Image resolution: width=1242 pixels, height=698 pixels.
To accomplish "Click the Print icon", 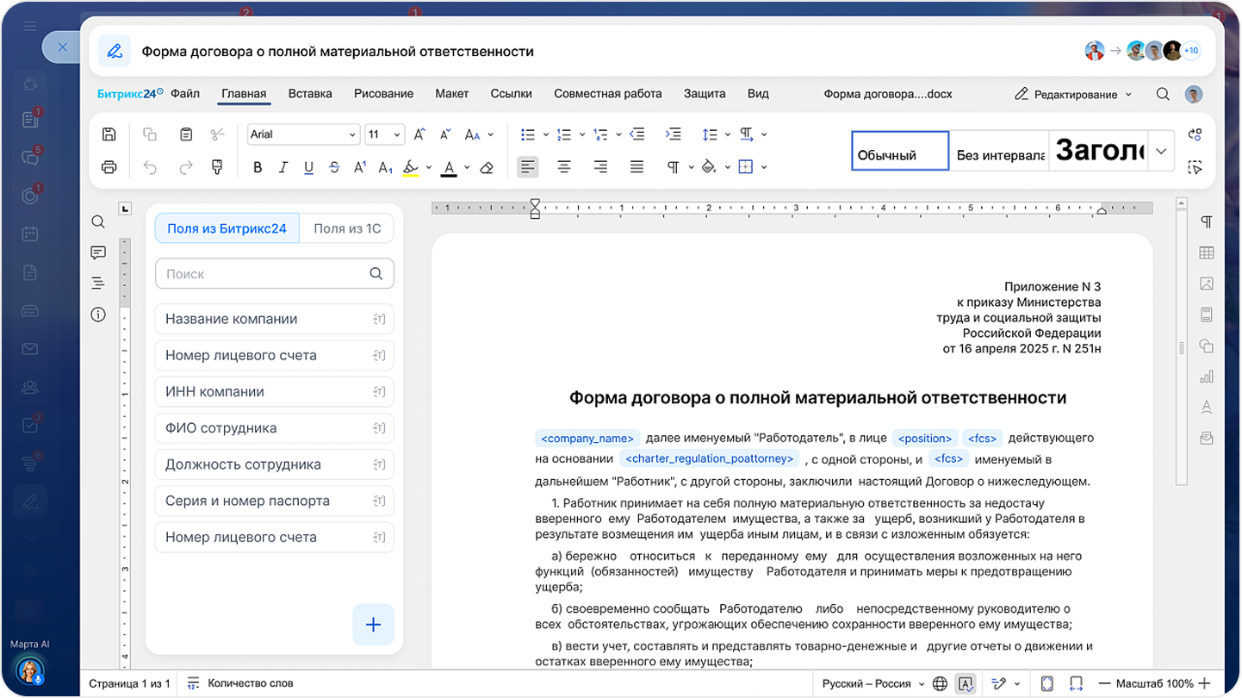I will (109, 167).
